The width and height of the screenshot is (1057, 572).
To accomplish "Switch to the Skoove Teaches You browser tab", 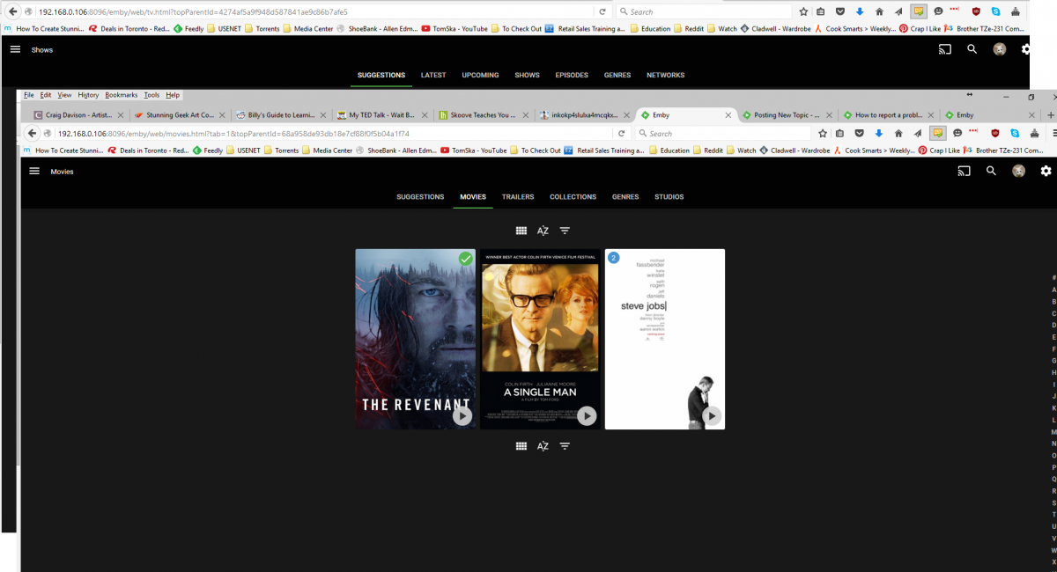I will 483,114.
